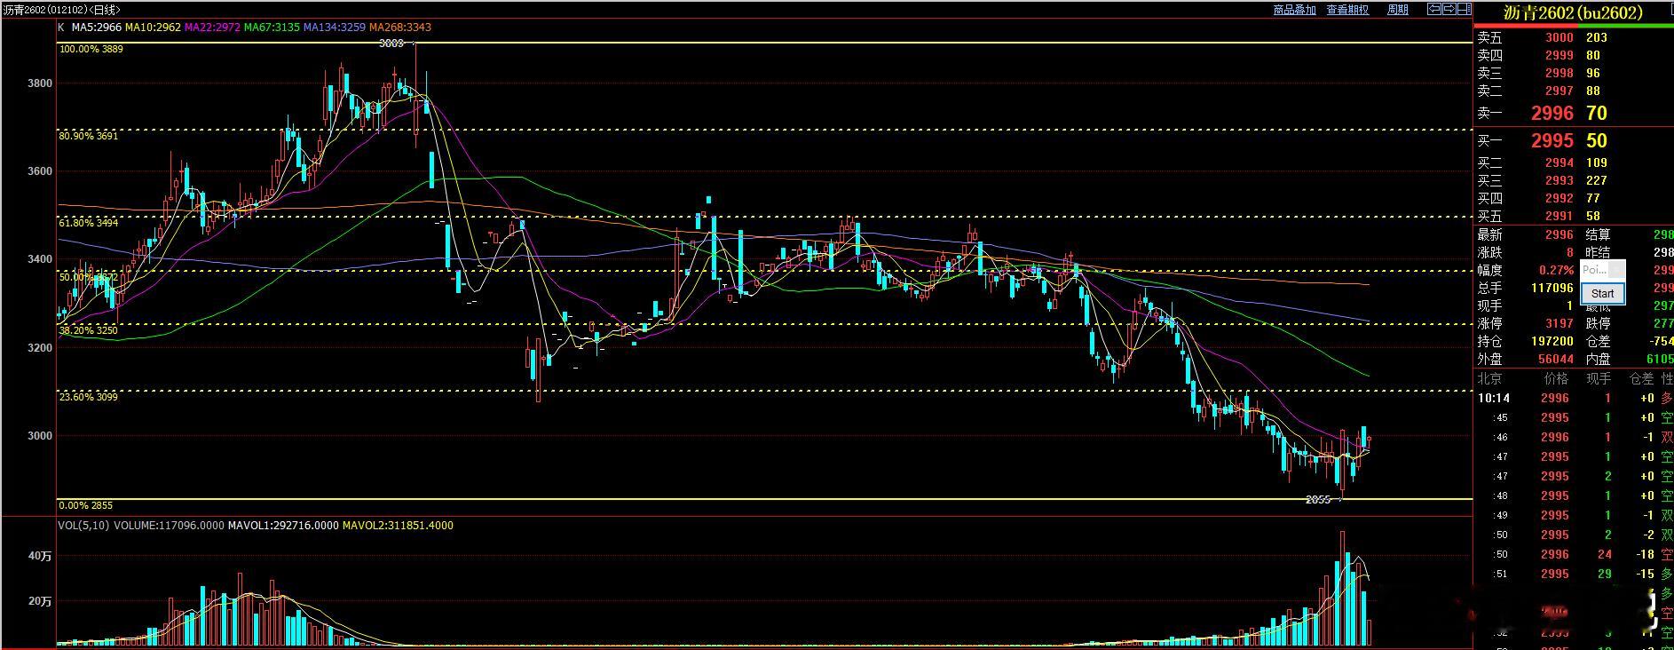Open the 周期 period selector
The width and height of the screenshot is (1674, 650).
(x=1398, y=10)
